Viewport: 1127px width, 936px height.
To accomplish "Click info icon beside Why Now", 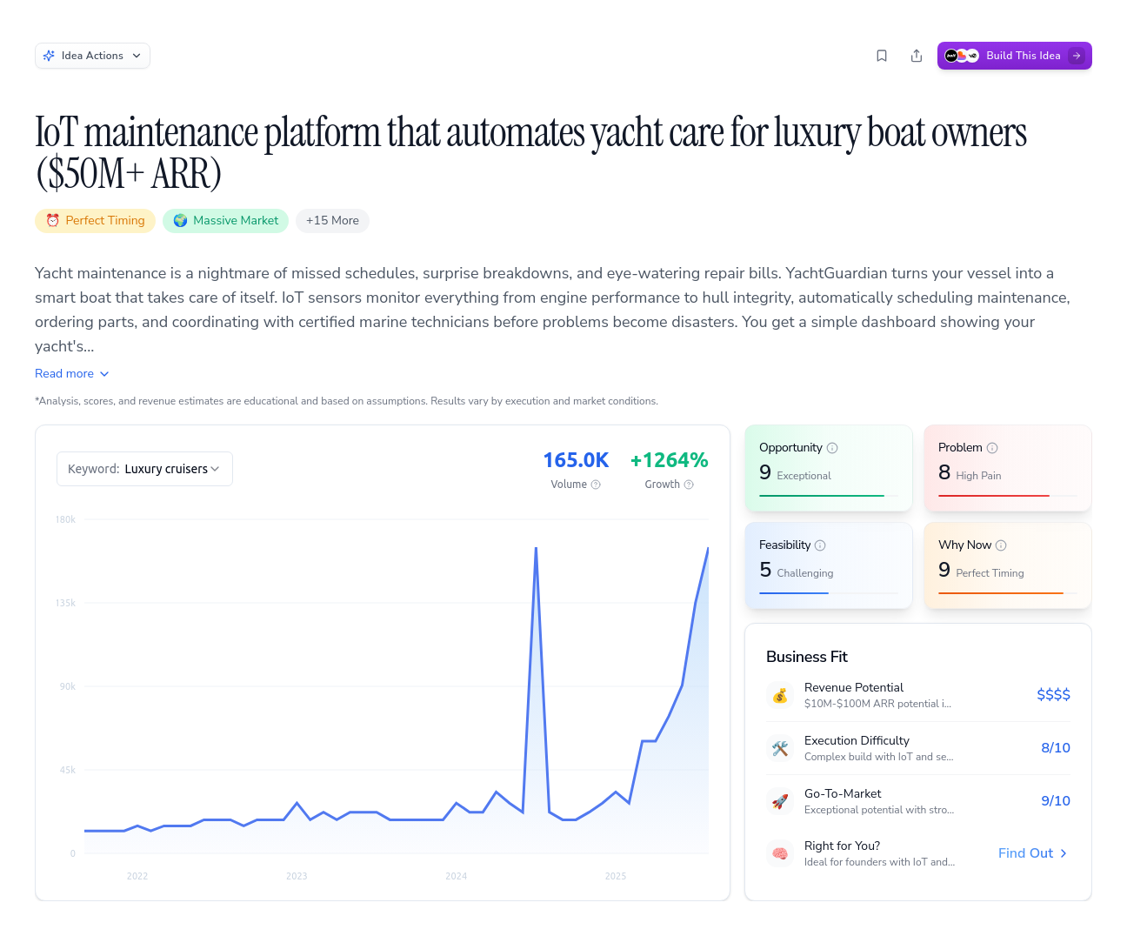I will [1001, 545].
